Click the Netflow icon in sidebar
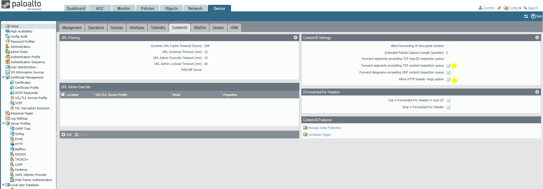 tap(12, 149)
